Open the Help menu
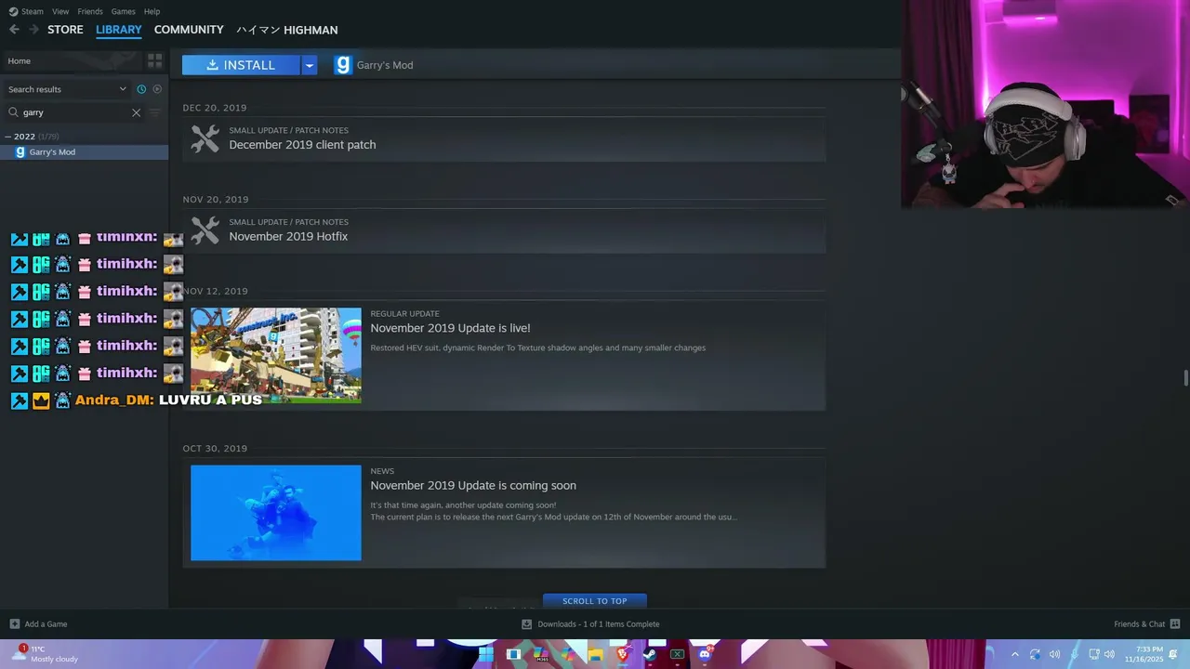The image size is (1190, 669). 152,11
